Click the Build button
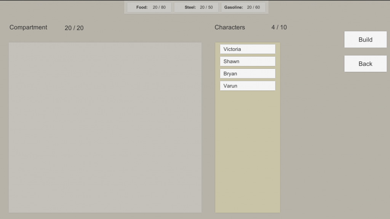This screenshot has width=390, height=219. click(365, 40)
